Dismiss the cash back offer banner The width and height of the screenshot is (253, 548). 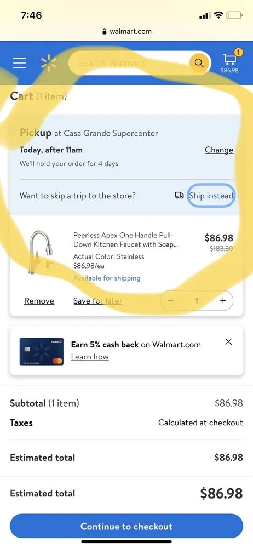pyautogui.click(x=228, y=341)
